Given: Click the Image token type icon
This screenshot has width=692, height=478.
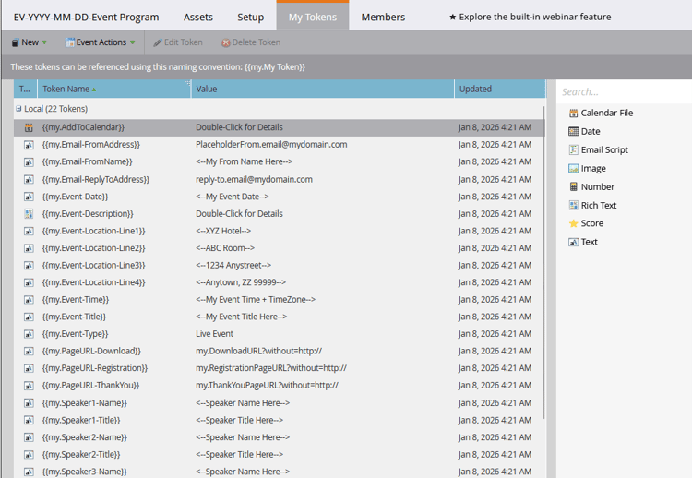Looking at the screenshot, I should click(x=573, y=169).
